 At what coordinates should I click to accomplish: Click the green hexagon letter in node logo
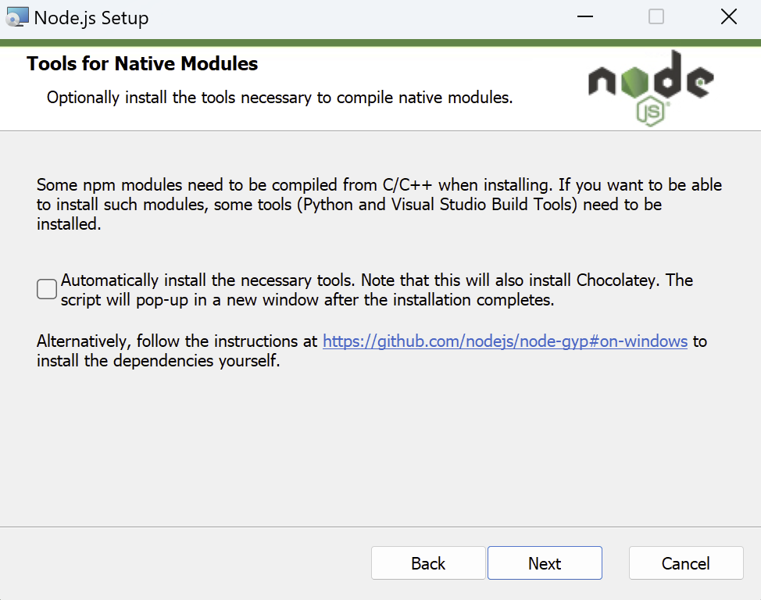634,81
